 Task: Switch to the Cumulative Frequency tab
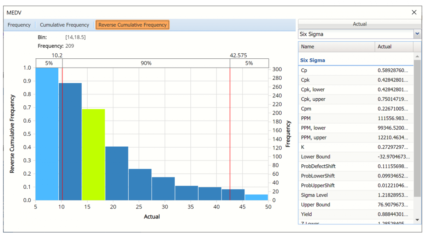(64, 25)
